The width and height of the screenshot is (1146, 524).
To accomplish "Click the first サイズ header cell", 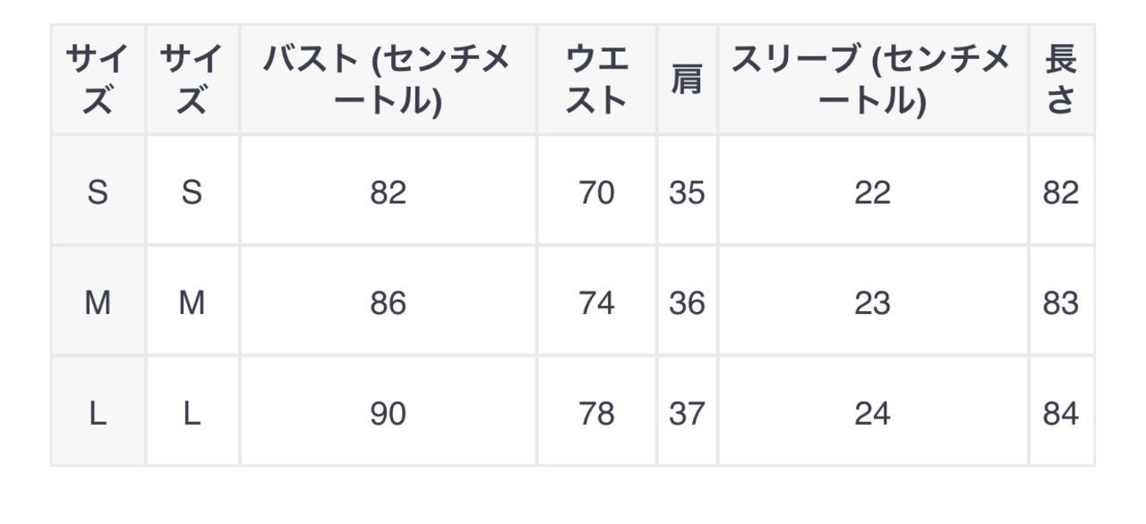I will pos(98,80).
